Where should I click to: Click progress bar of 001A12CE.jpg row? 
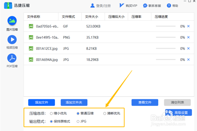tap(166, 48)
